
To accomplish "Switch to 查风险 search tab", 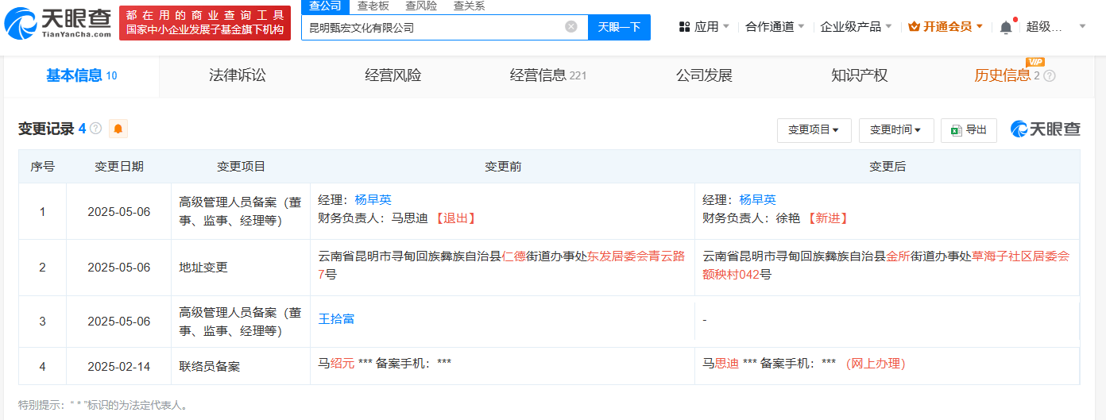I will tap(420, 6).
